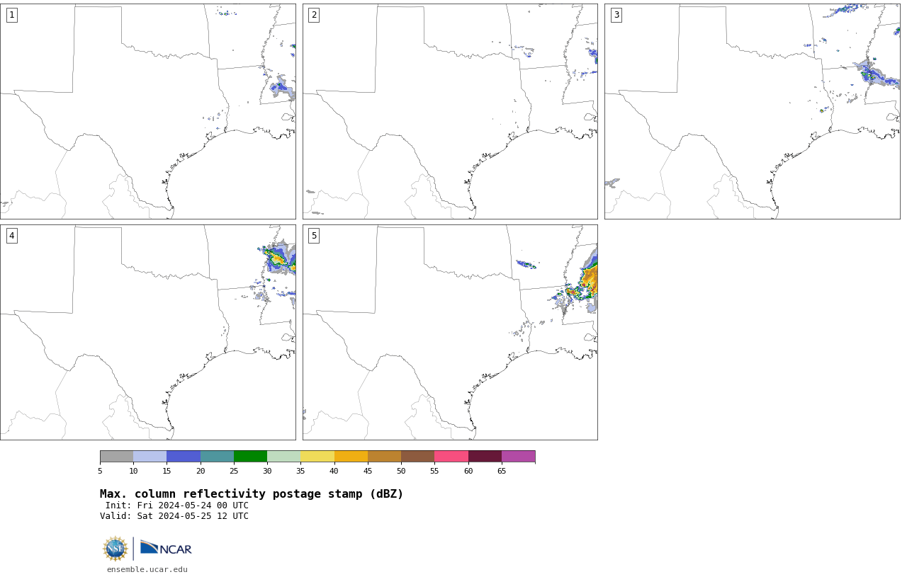
Task: Click the member number label '4'
Action: tap(11, 236)
